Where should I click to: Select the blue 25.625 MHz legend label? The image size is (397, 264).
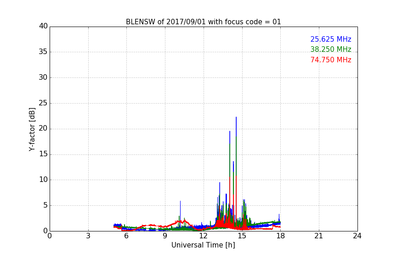point(331,39)
